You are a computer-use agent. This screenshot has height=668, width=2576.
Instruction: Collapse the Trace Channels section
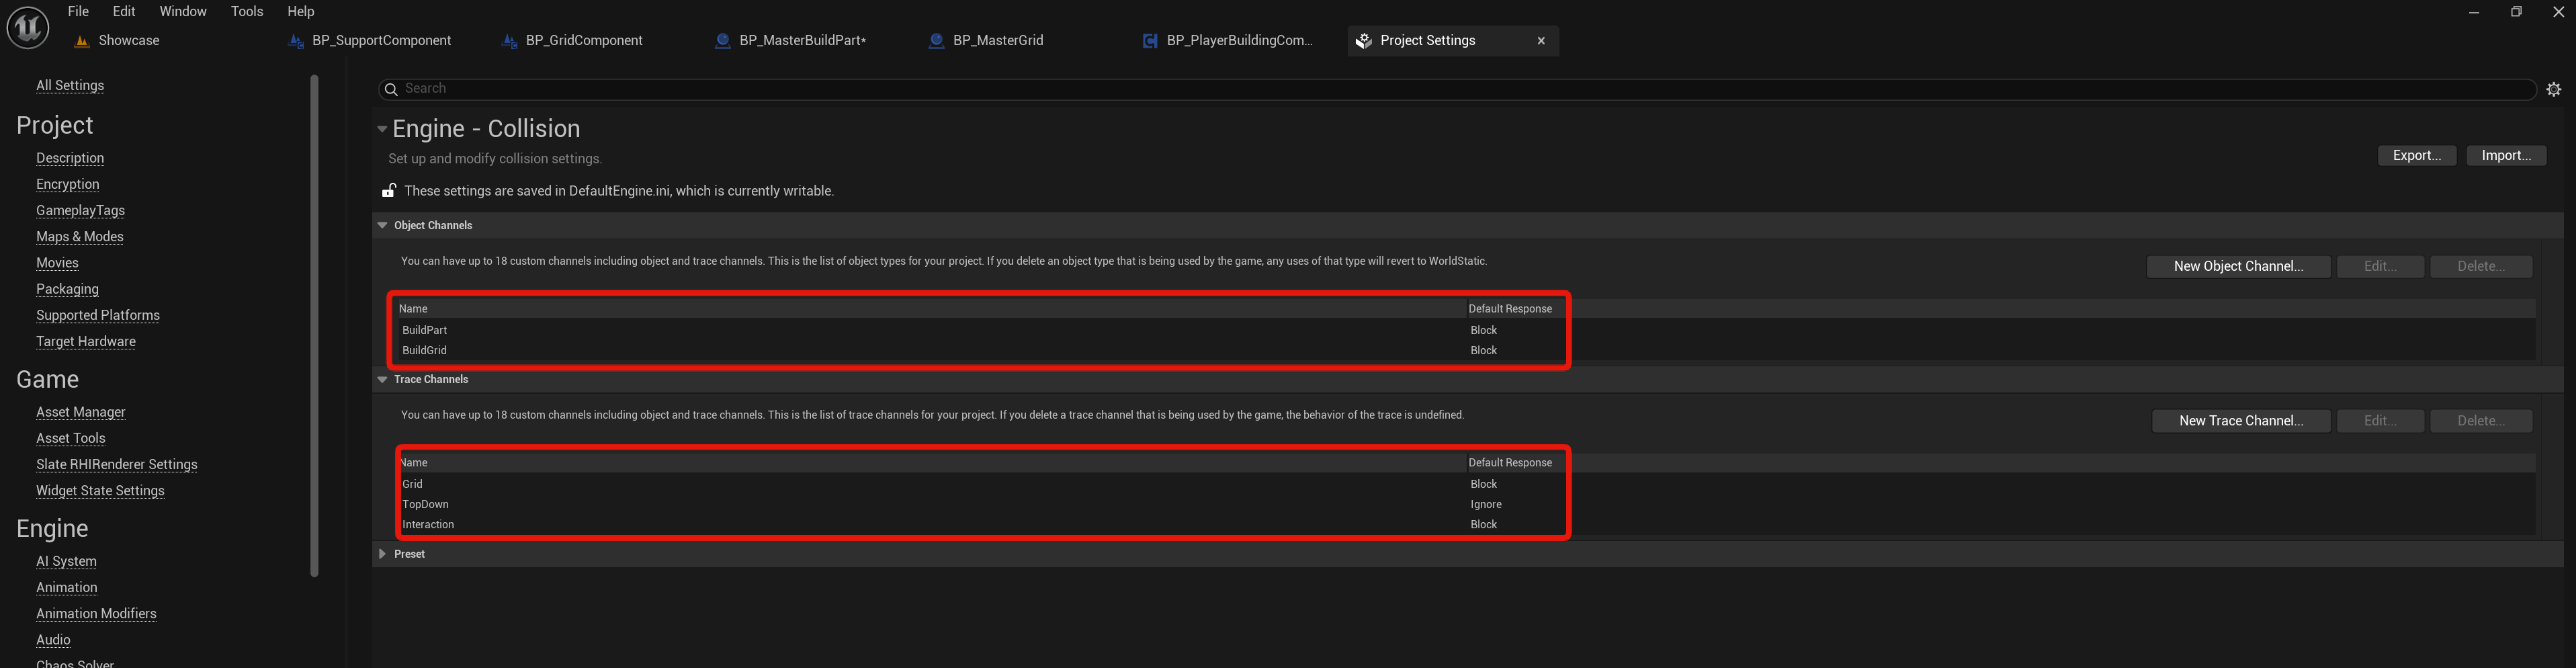pos(382,380)
